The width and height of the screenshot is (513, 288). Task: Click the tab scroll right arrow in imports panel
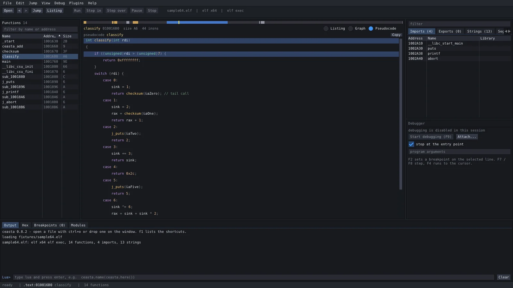click(509, 31)
